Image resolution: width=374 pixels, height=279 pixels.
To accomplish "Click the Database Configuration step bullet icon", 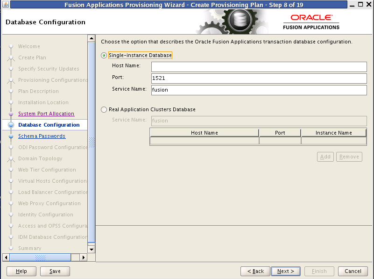I will [x=11, y=125].
